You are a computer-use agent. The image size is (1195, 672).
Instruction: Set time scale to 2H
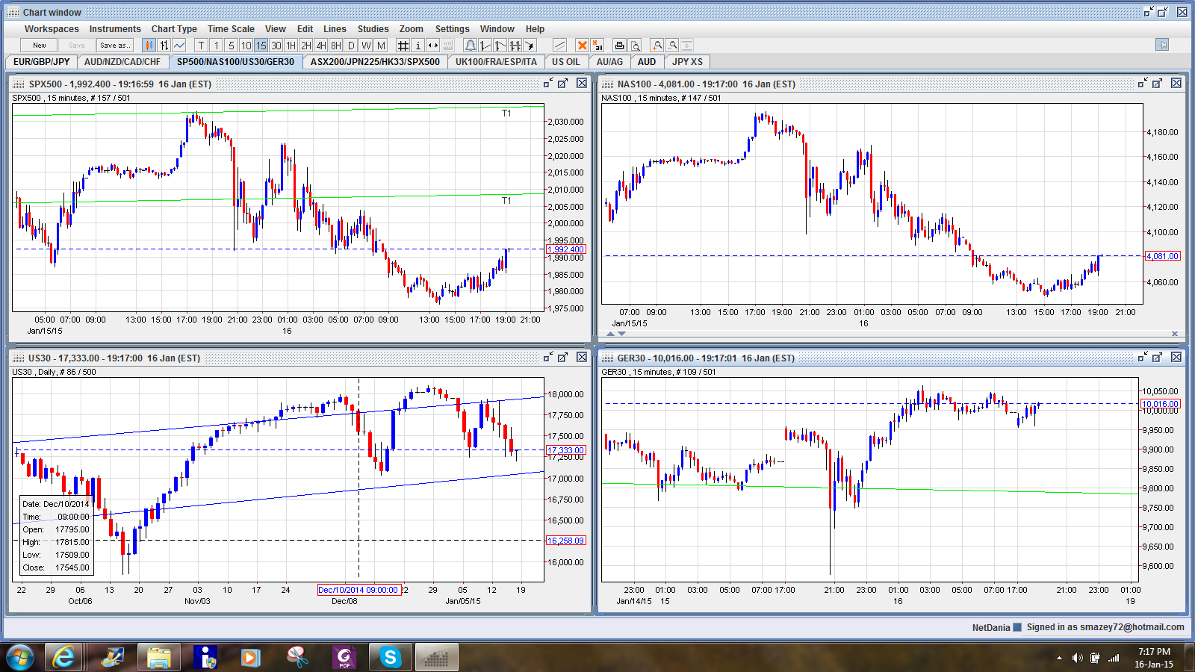[306, 46]
